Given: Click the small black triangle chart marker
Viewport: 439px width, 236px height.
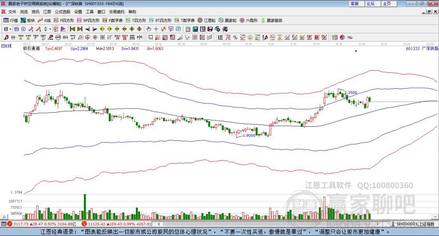Looking at the screenshot, I should [356, 51].
